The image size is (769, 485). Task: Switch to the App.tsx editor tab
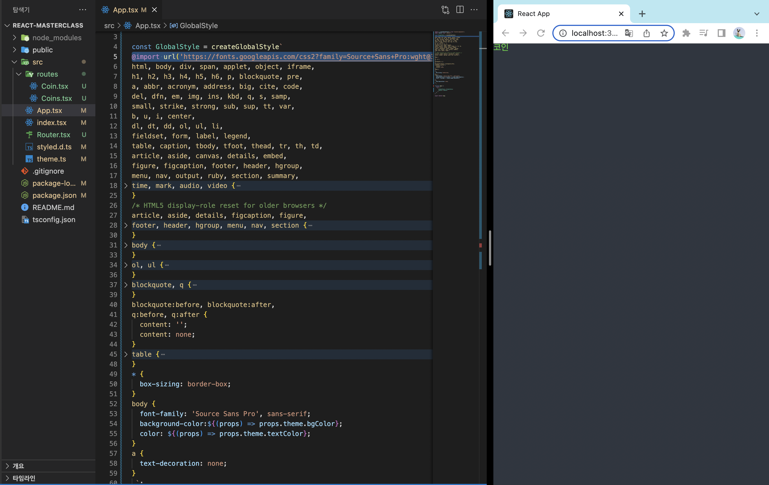[x=125, y=10]
